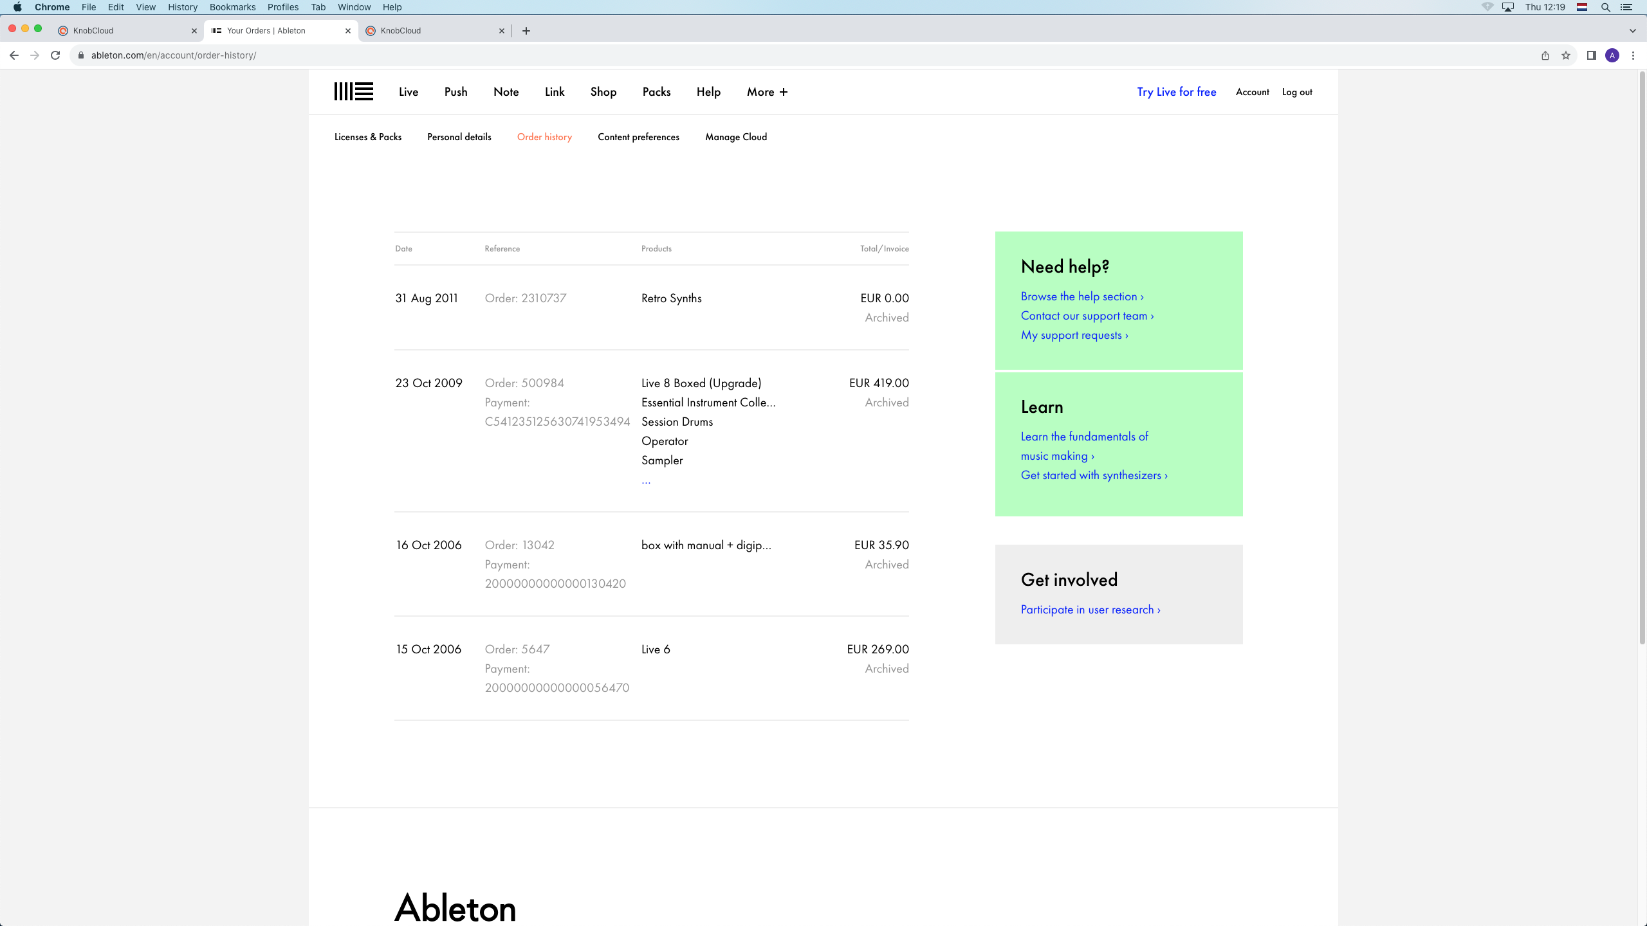Open a new tab with plus icon
1647x926 pixels.
[526, 31]
